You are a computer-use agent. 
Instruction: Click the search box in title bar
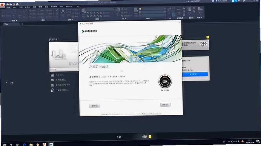tap(193, 1)
